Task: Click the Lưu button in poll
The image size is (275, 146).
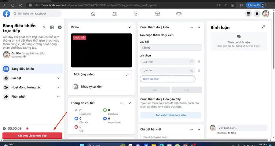Action: [187, 90]
